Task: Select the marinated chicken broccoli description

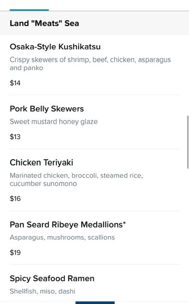Action: (76, 180)
